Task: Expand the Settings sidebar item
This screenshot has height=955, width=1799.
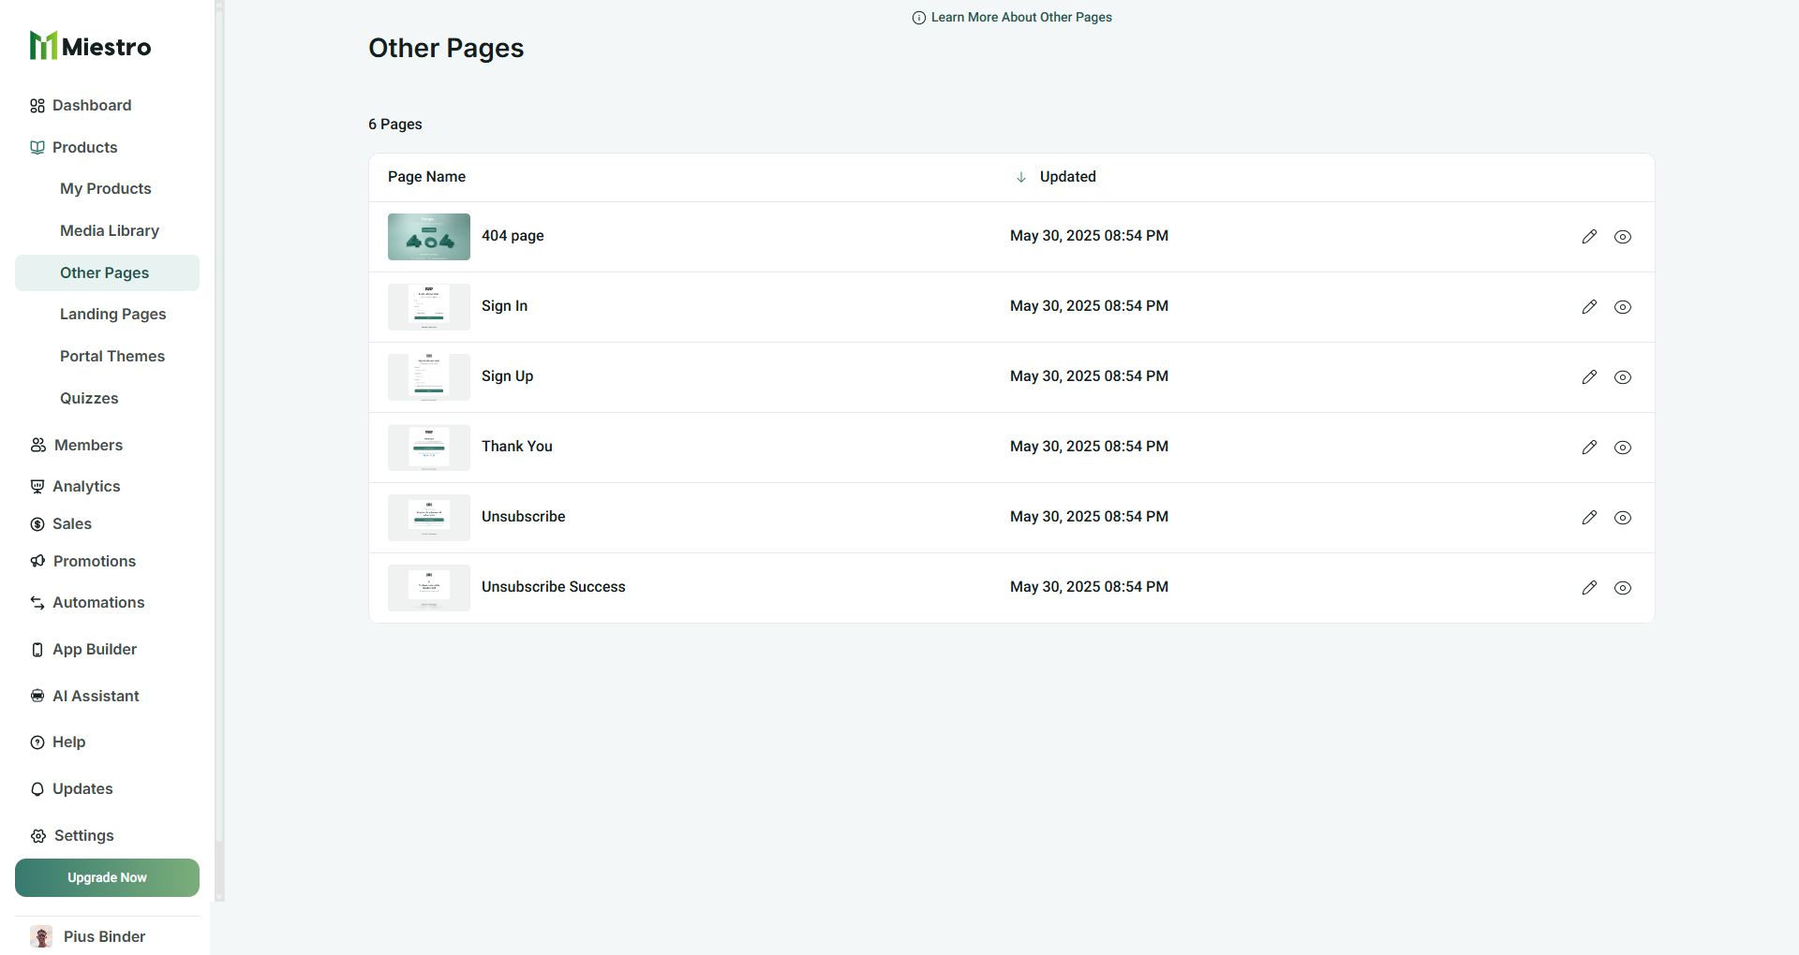Action: 83,835
